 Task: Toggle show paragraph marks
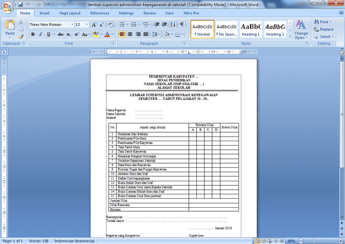pyautogui.click(x=182, y=24)
